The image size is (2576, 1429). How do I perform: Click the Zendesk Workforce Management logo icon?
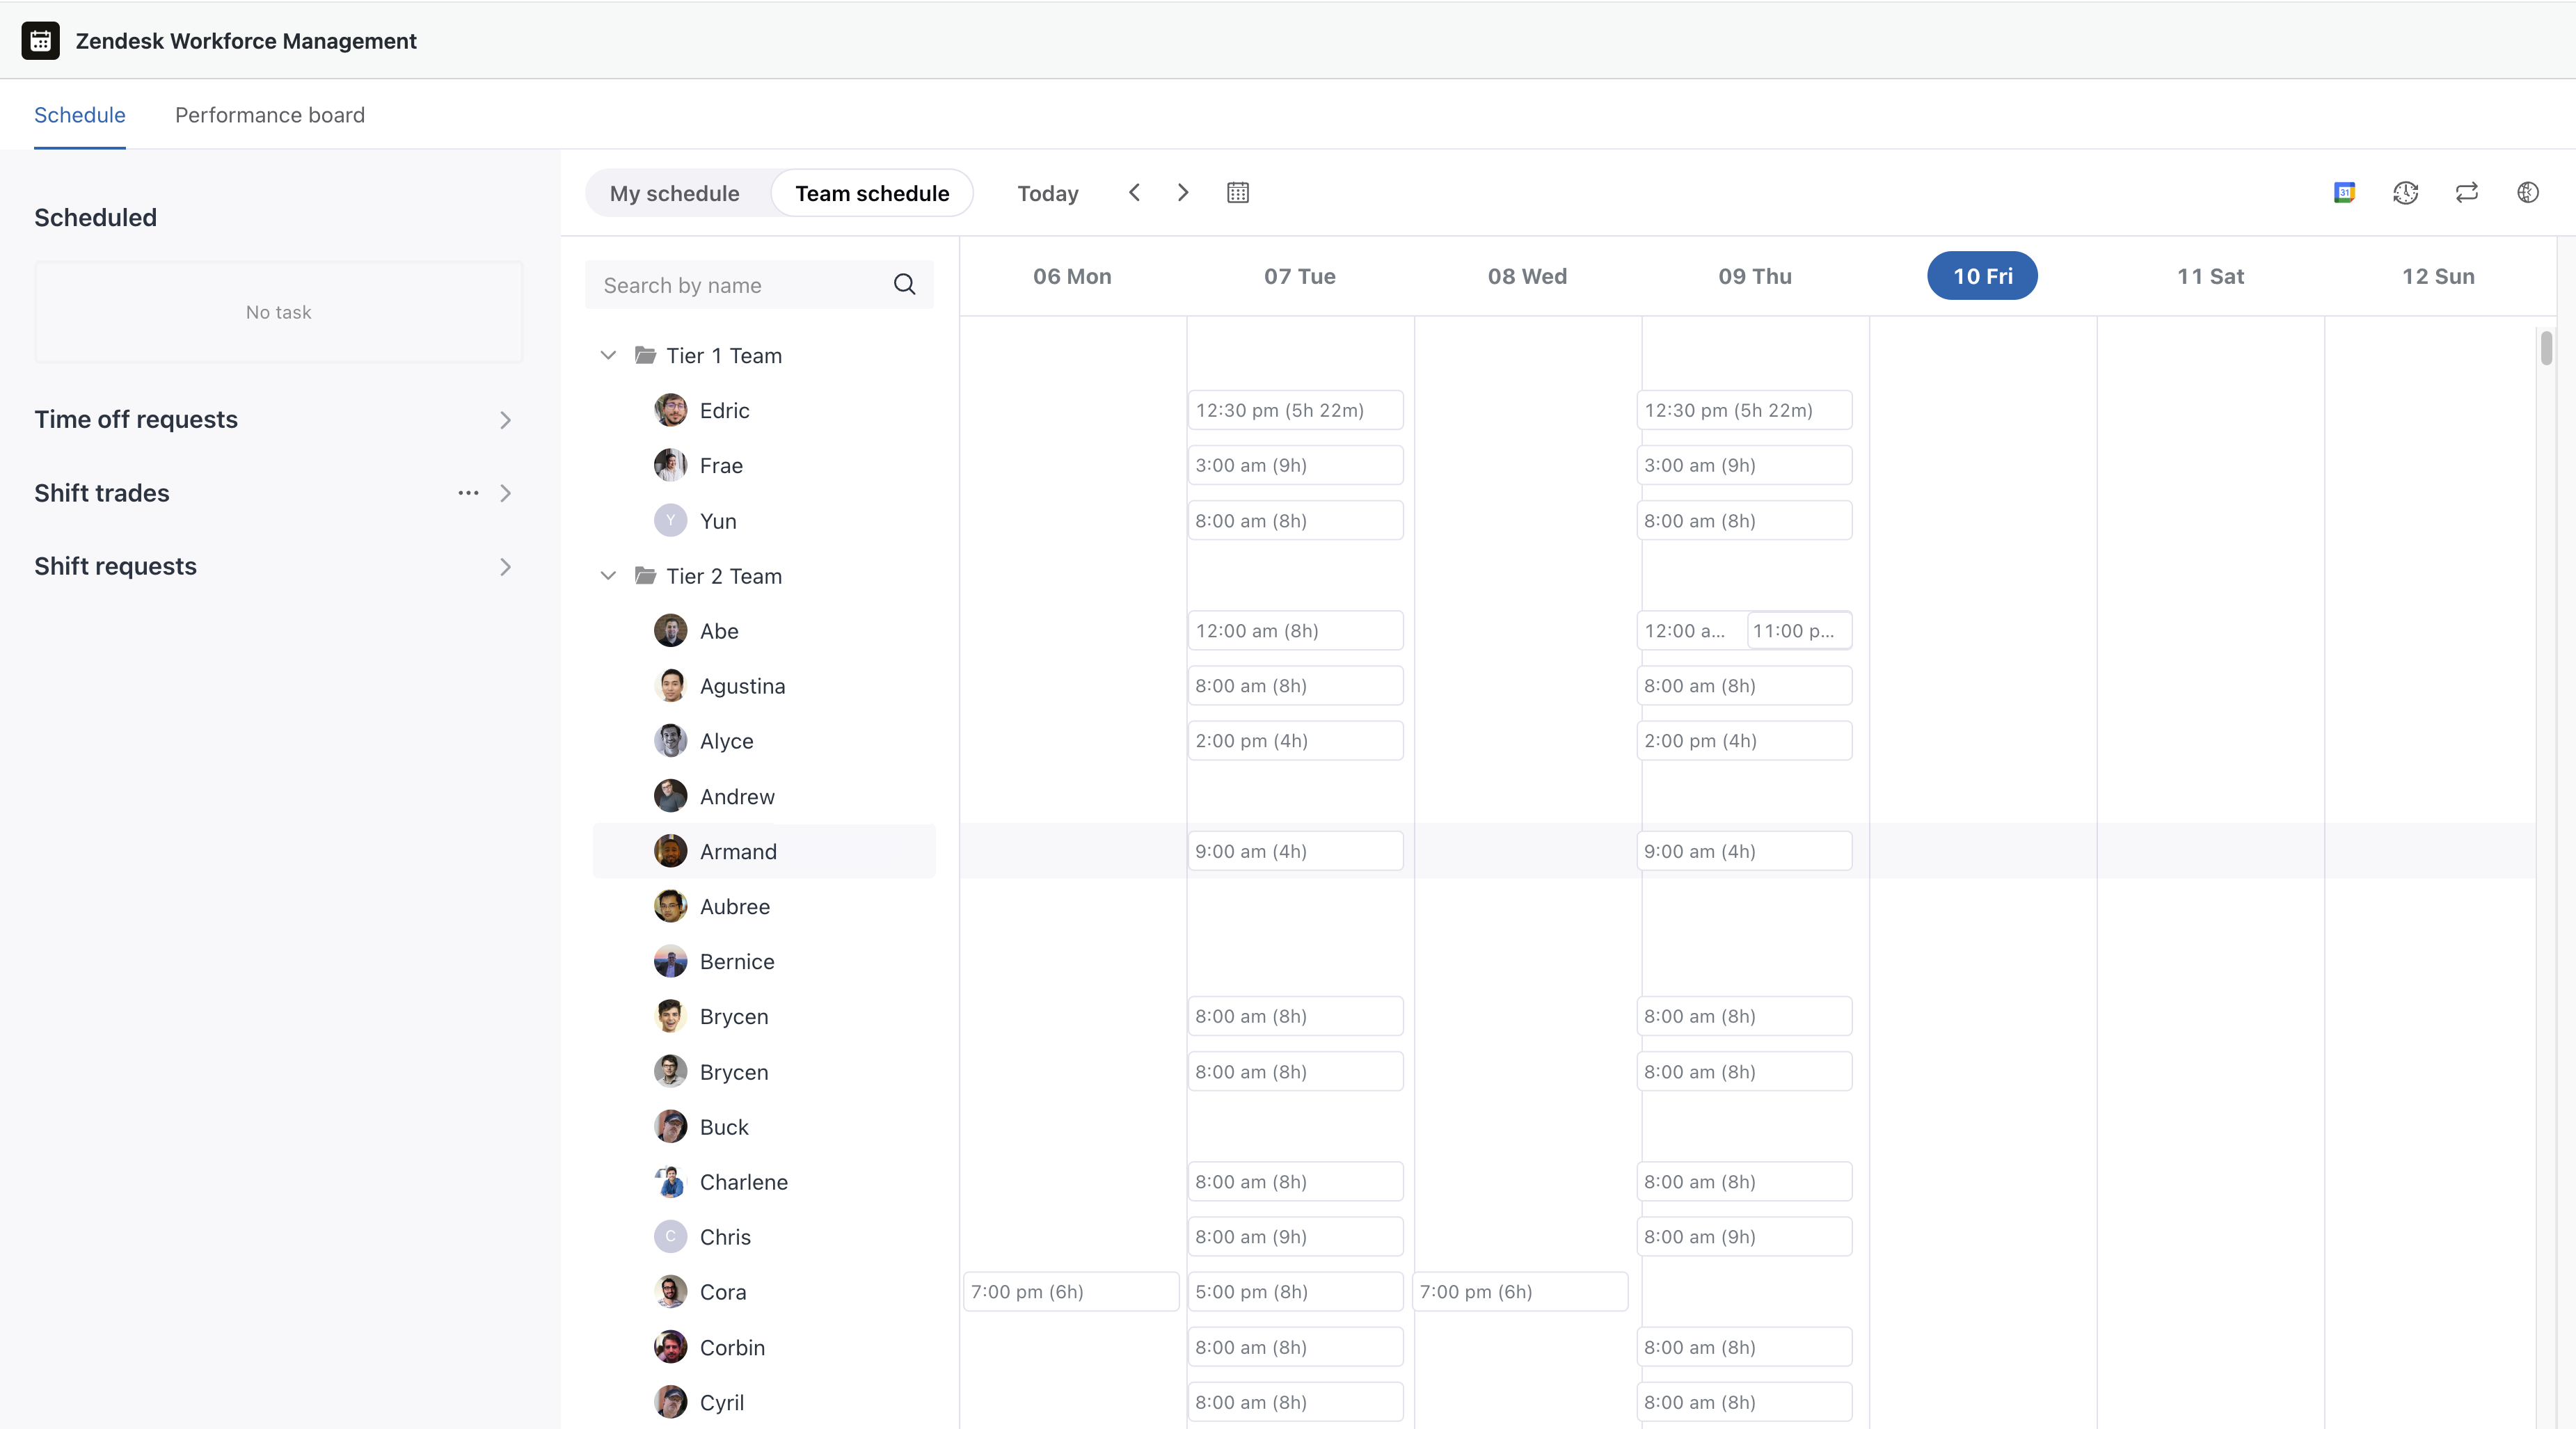[40, 41]
